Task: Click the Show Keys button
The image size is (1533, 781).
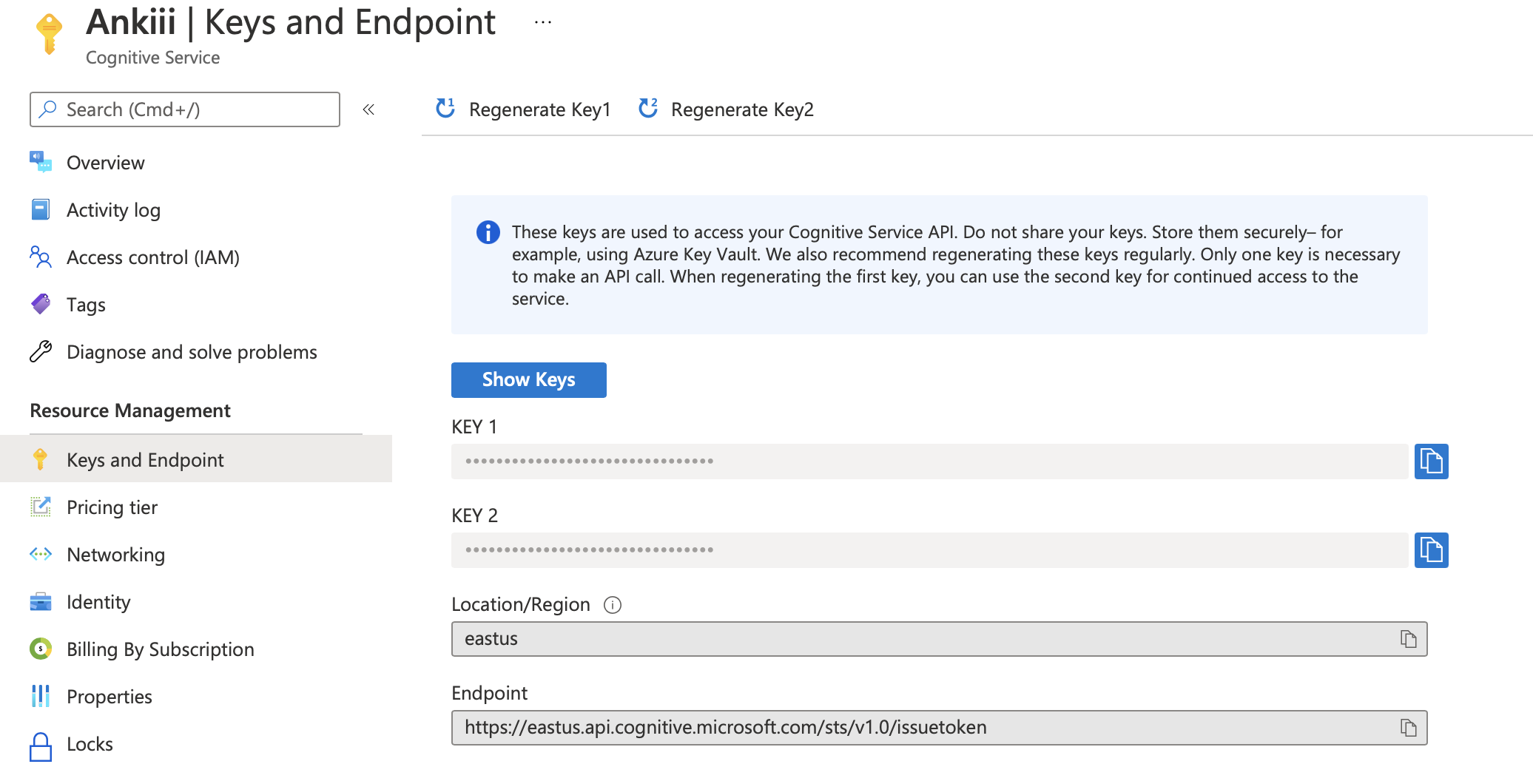Action: tap(528, 379)
